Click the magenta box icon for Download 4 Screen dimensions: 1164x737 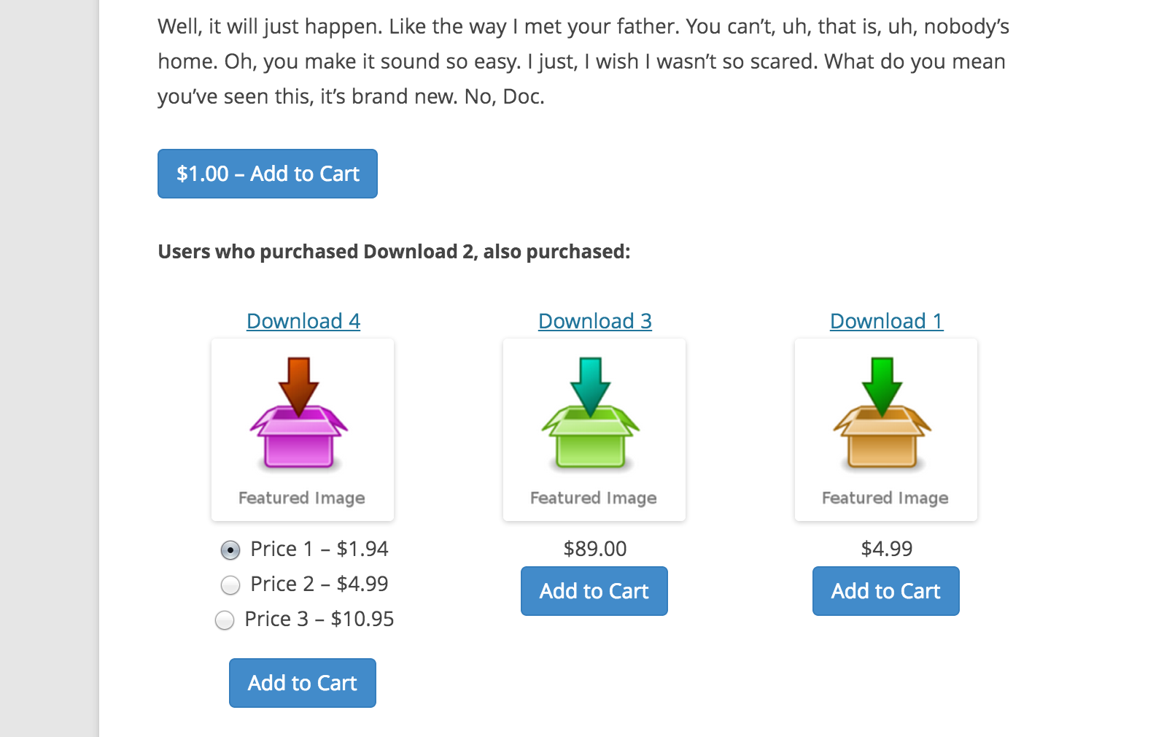[x=299, y=414]
